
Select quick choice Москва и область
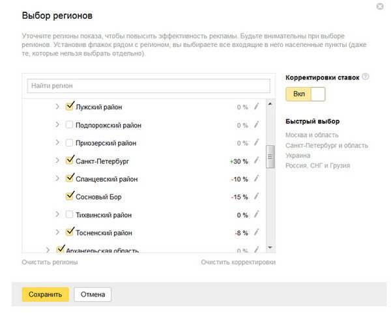point(311,135)
